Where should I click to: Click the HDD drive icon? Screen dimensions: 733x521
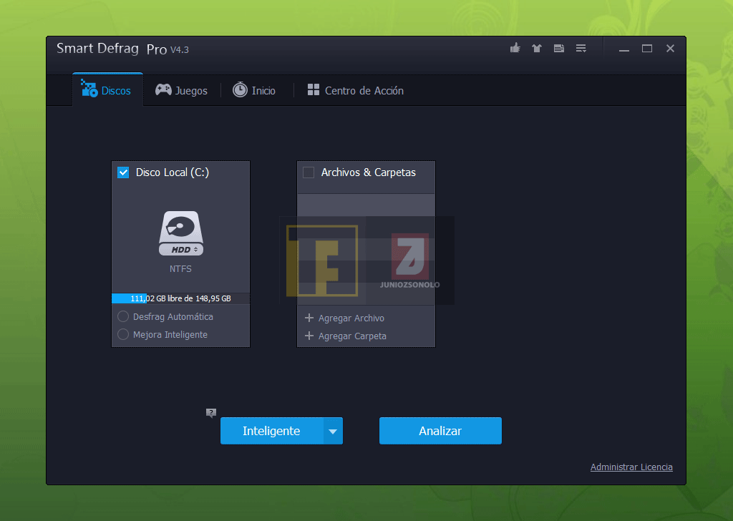pyautogui.click(x=181, y=233)
